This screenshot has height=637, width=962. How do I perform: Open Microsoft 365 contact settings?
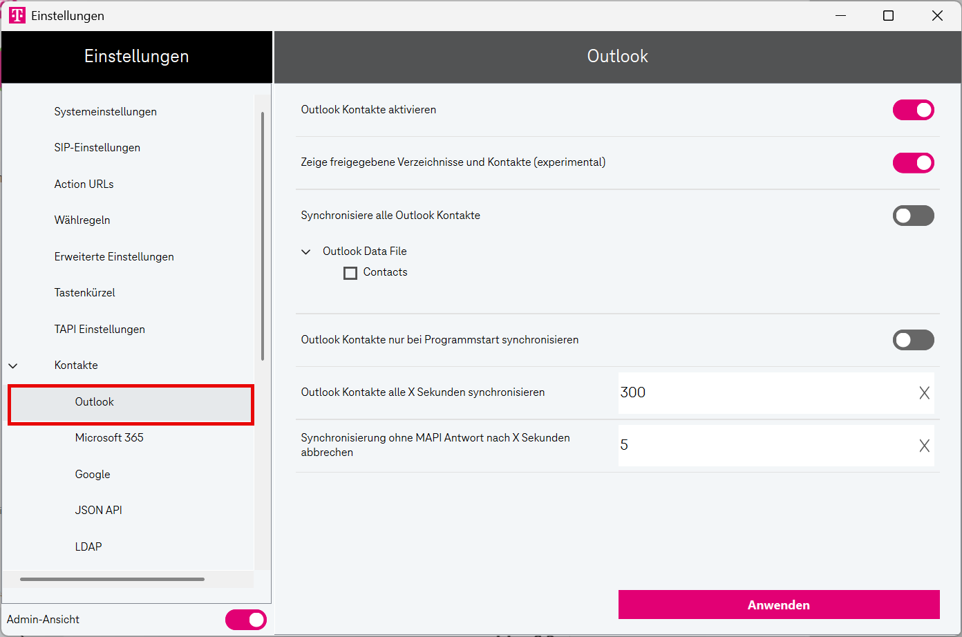pyautogui.click(x=109, y=438)
